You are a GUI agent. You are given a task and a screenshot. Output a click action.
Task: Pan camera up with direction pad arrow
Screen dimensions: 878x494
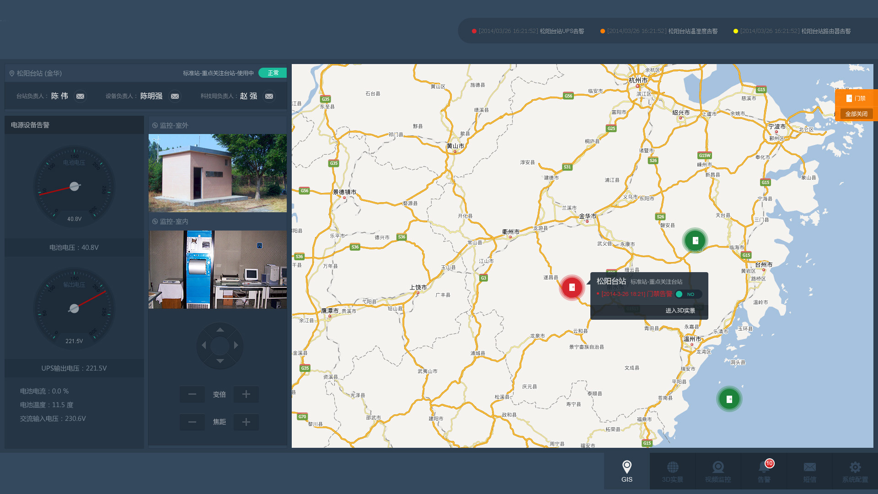[x=220, y=330]
